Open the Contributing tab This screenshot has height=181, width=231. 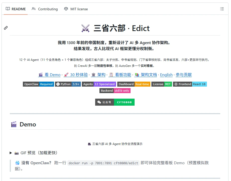45,9
